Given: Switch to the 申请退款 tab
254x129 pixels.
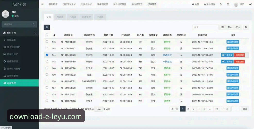Looking at the screenshot, I should click(x=86, y=17).
